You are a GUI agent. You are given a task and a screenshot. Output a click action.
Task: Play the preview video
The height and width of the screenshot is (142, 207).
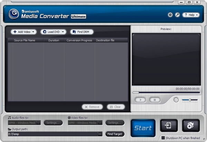coord(140,100)
